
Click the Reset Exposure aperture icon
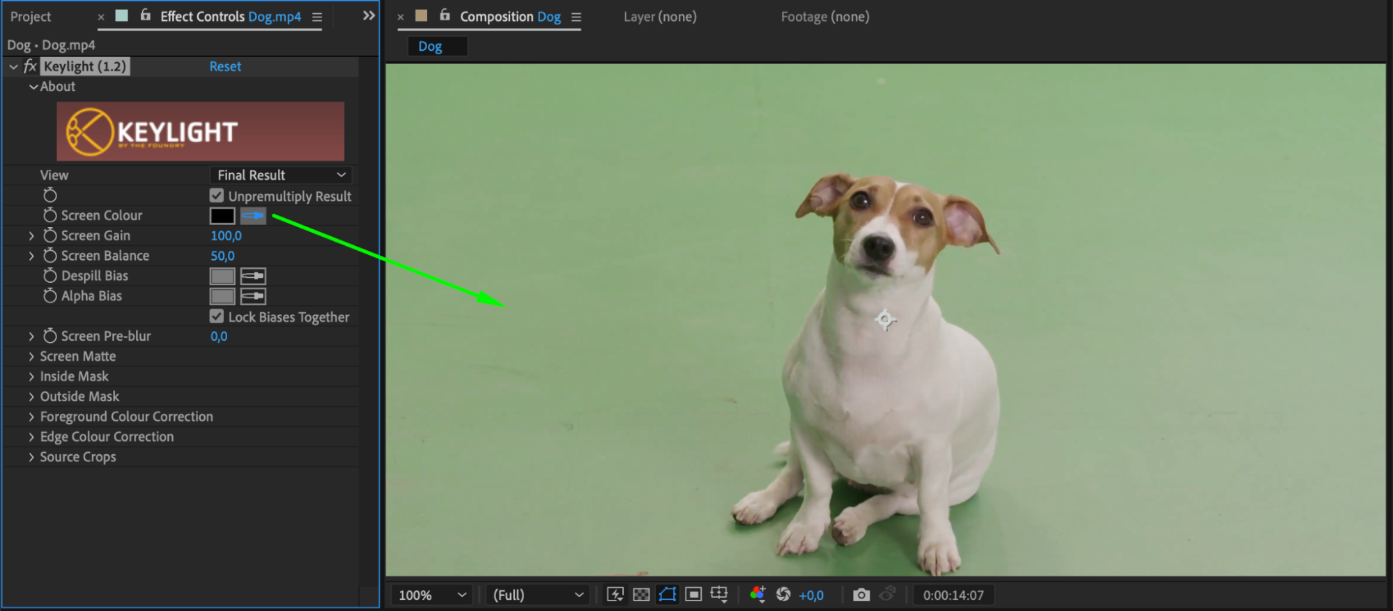pos(783,595)
